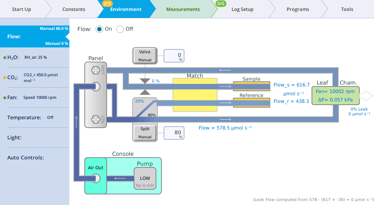Open the Measurements tab

183,9
